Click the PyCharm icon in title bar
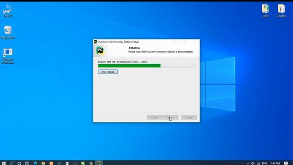This screenshot has width=293, height=165. 96,42
